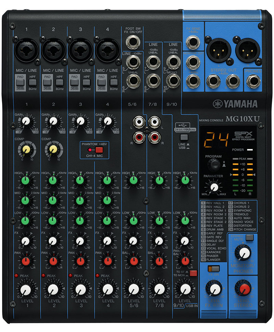This screenshot has height=332, width=274.
Task: Click "VOCAL ECHO" in the program list
Action: pos(216,248)
